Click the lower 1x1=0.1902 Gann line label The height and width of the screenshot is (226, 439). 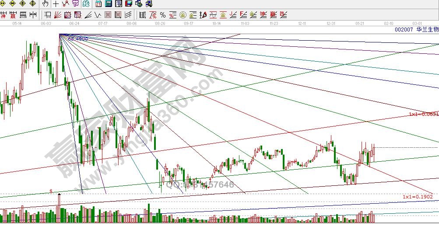pyautogui.click(x=418, y=197)
